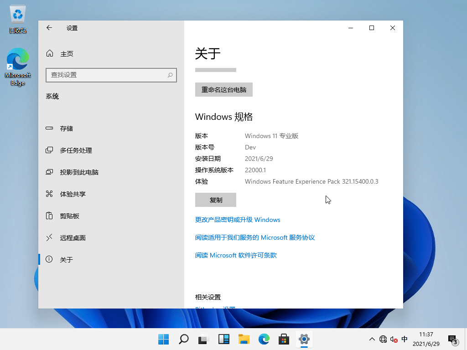Open the notification center icon
The width and height of the screenshot is (467, 350).
453,340
